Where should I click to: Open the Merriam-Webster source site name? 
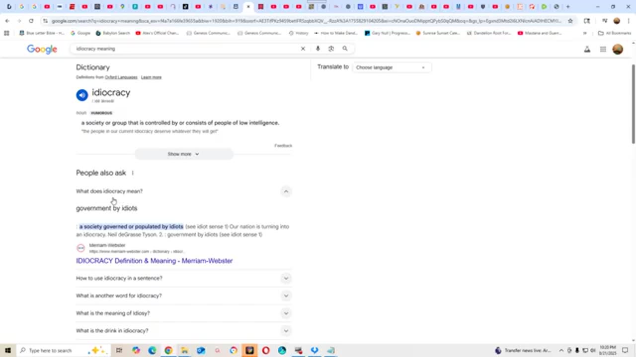pyautogui.click(x=107, y=245)
